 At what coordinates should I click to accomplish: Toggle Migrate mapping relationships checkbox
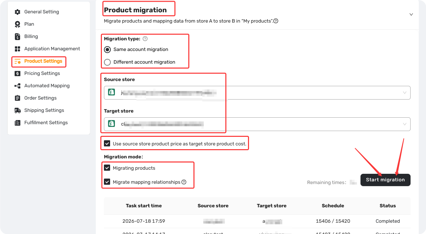coord(107,182)
